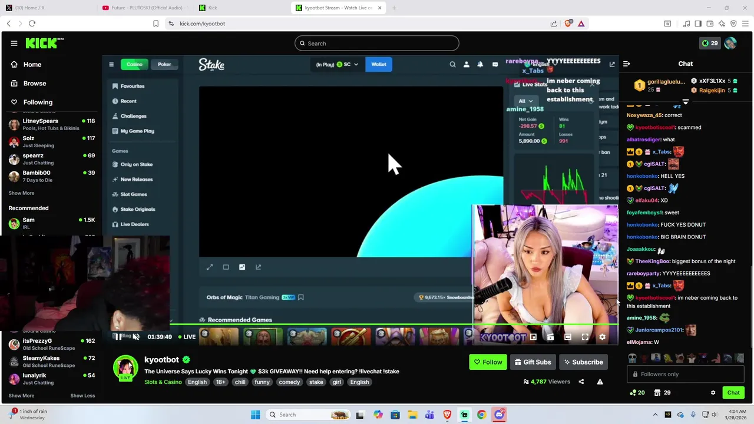Click the Followers only chat input
The image size is (754, 424).
point(685,374)
